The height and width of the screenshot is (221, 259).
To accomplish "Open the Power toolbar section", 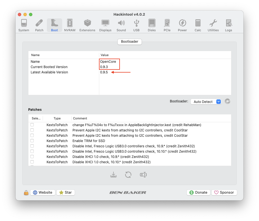I will [182, 25].
